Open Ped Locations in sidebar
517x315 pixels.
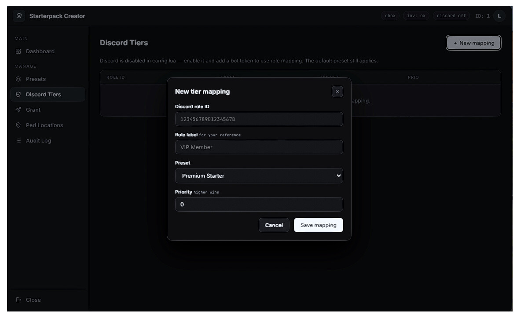click(48, 125)
